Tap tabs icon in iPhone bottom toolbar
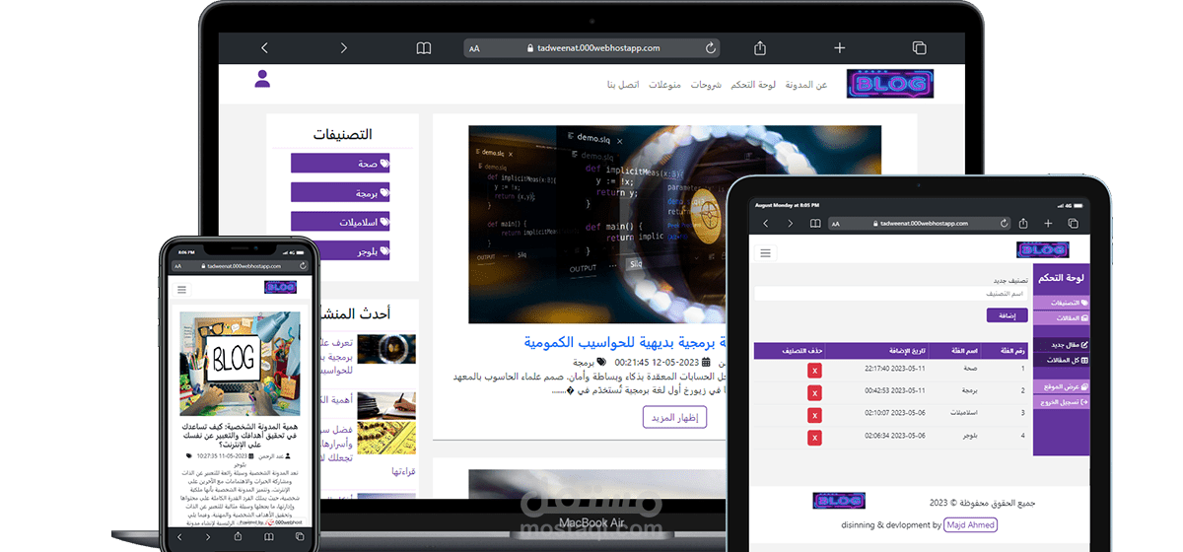 pos(299,538)
